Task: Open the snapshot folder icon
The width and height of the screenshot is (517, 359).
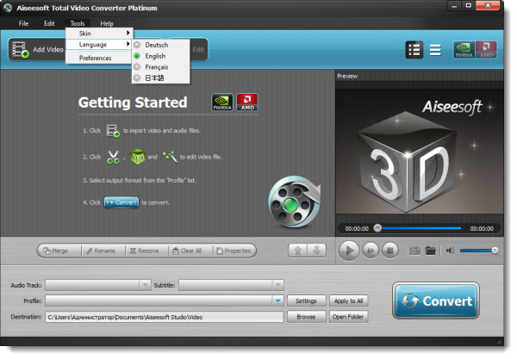Action: (x=429, y=251)
